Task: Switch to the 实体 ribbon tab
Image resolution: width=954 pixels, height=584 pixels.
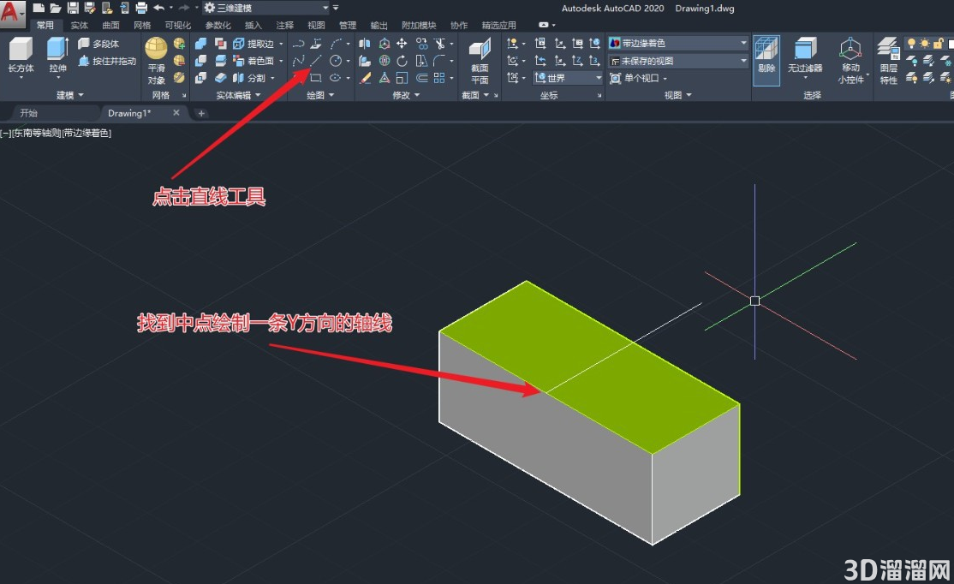Action: 79,25
